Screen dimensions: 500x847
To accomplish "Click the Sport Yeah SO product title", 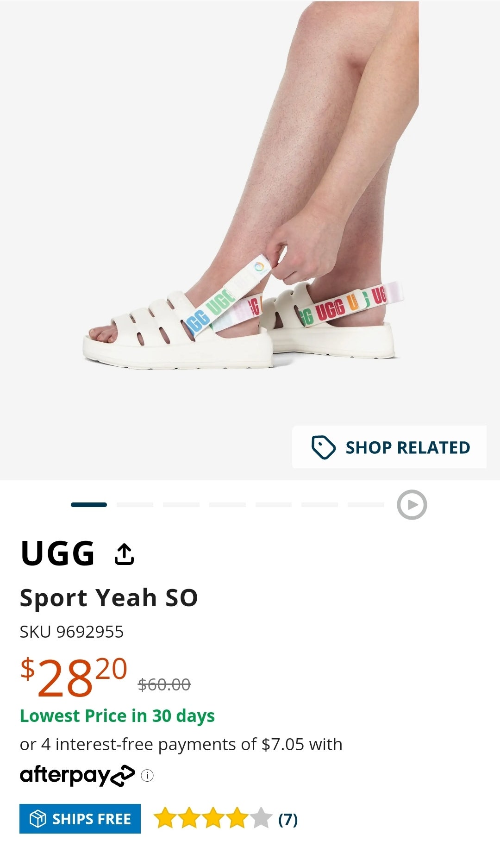I will 109,597.
